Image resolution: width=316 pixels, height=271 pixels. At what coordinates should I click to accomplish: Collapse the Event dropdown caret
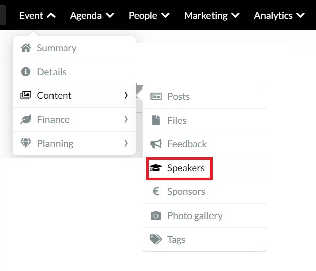coord(51,15)
